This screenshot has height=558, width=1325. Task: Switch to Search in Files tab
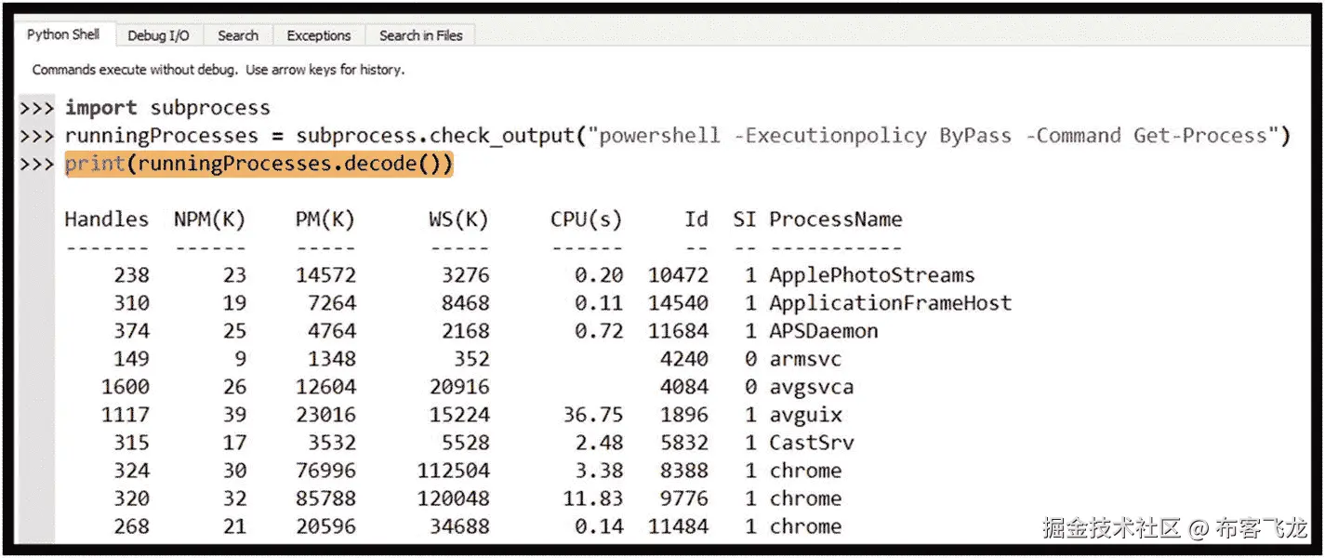pyautogui.click(x=420, y=35)
